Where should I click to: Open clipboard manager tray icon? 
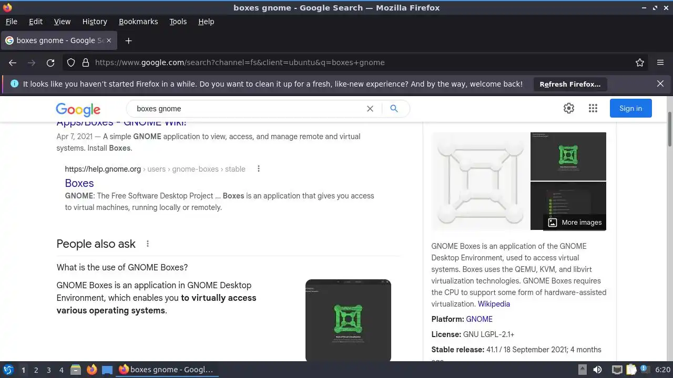[631, 370]
